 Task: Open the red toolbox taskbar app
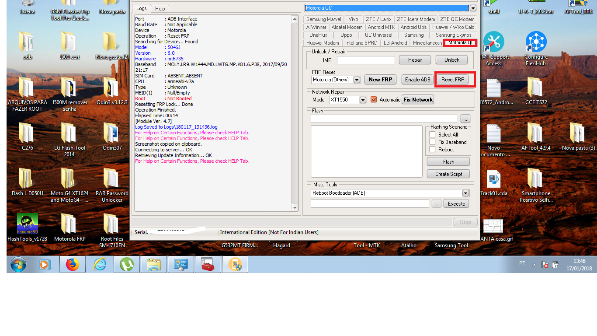[208, 265]
